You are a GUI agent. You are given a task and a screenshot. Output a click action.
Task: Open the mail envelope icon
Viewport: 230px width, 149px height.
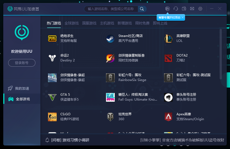tap(192, 9)
